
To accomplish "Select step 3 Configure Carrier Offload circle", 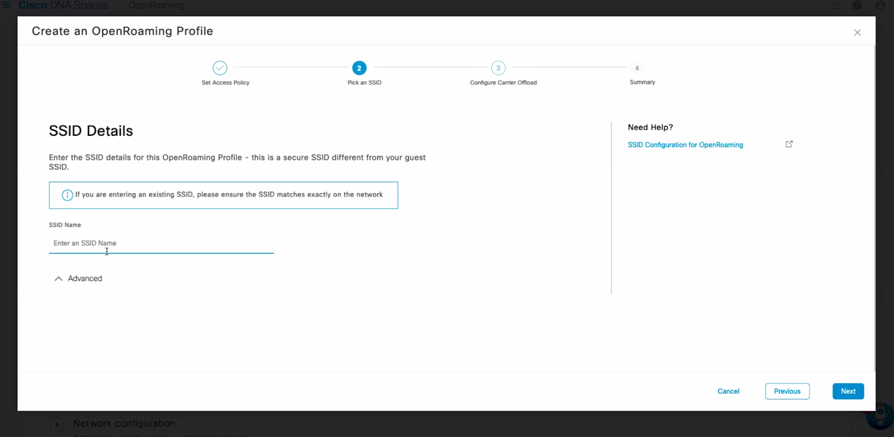I will 498,68.
